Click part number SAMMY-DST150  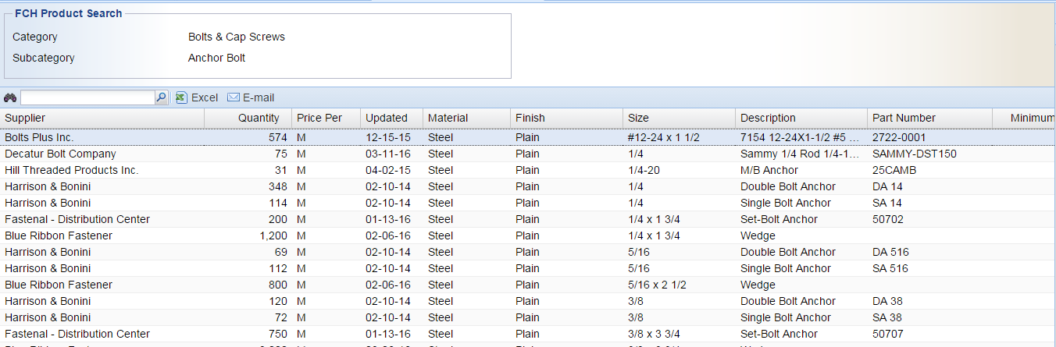pyautogui.click(x=915, y=154)
